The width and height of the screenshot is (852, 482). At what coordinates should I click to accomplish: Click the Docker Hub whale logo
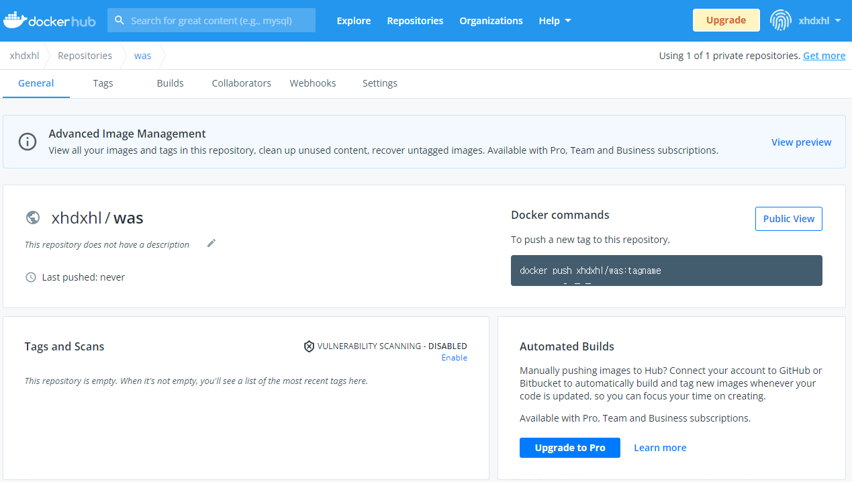[x=49, y=21]
